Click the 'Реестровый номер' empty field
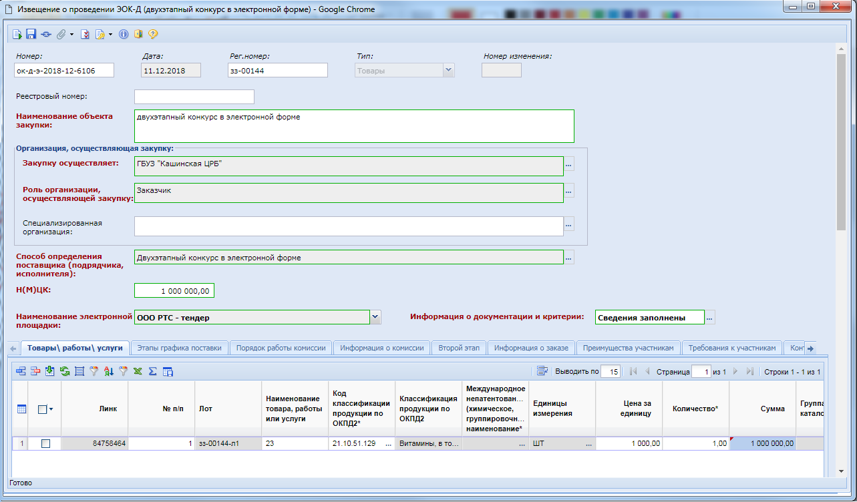The width and height of the screenshot is (857, 502). coord(194,97)
